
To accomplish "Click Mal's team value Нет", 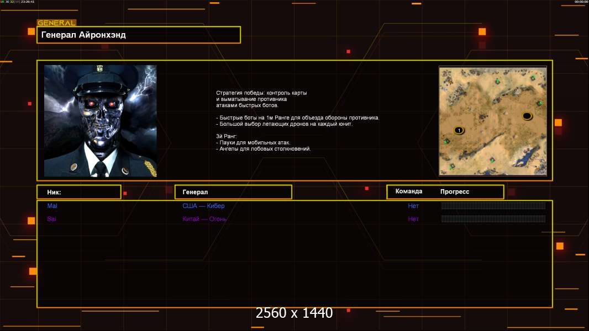I will [x=413, y=206].
